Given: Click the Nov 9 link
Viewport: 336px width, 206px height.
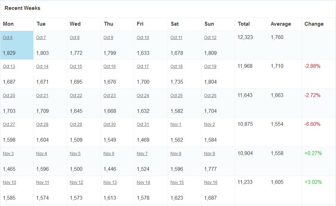Looking at the screenshot, I should (209, 153).
